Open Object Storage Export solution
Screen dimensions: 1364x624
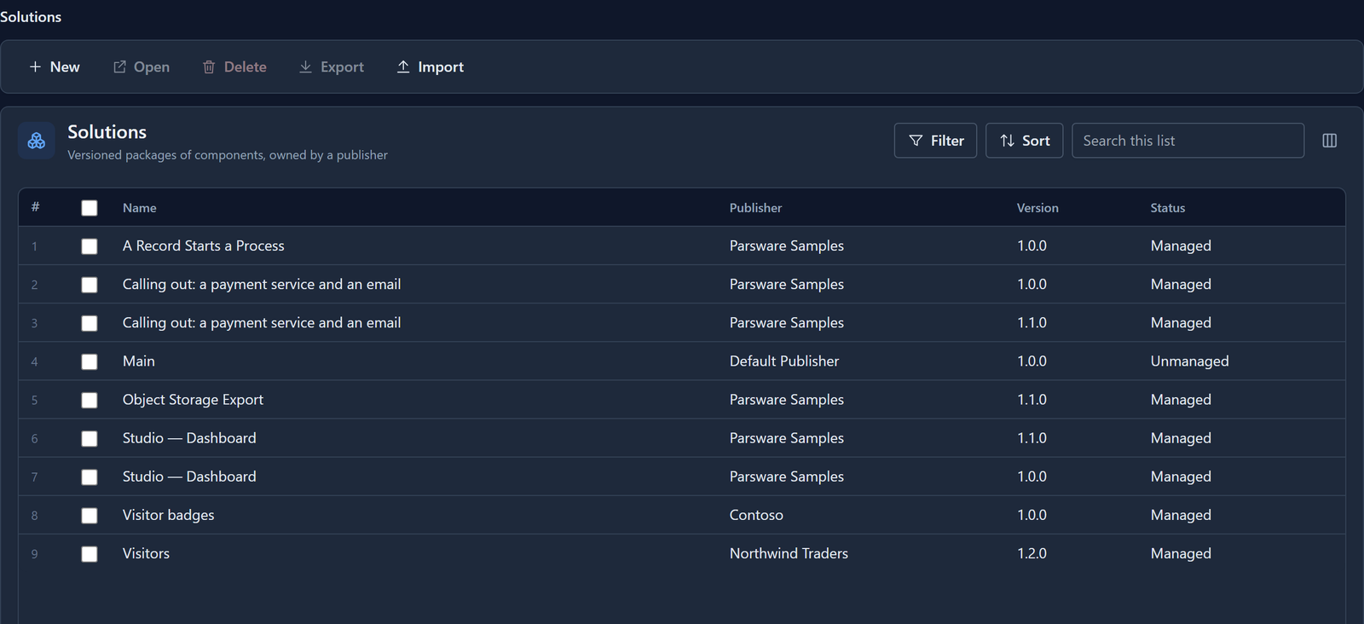[x=193, y=399]
